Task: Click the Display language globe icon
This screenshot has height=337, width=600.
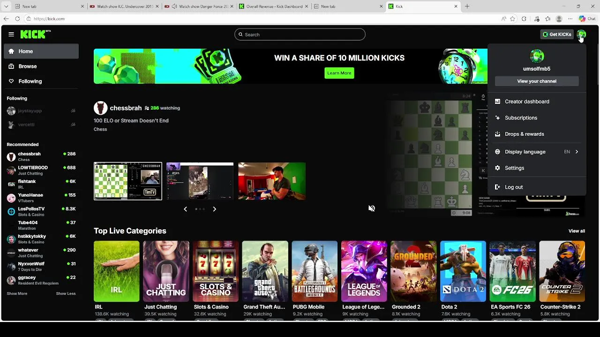Action: (x=497, y=152)
